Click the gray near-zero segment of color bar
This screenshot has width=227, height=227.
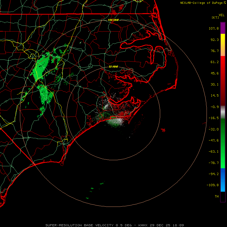[223, 112]
